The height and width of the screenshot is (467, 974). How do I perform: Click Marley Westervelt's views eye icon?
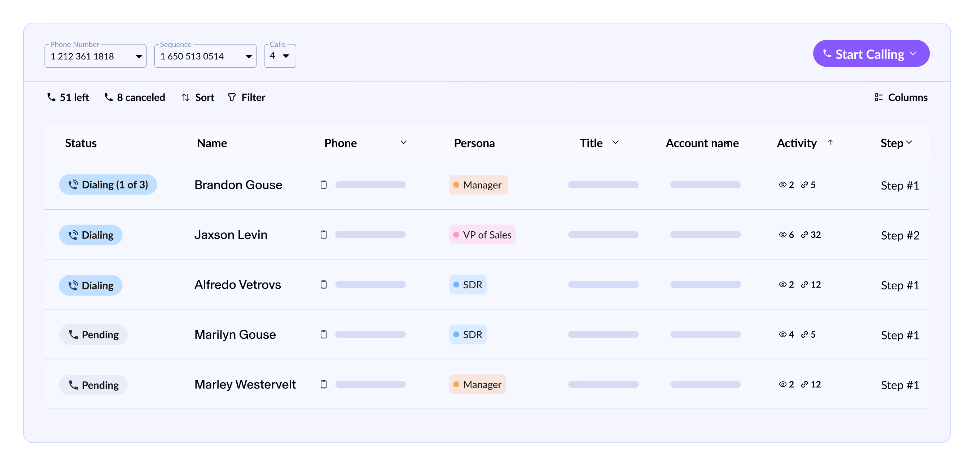pos(783,384)
